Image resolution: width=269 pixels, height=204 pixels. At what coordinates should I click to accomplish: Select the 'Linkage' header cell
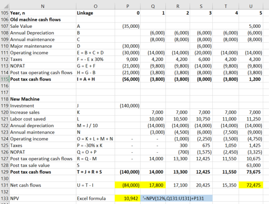pyautogui.click(x=96, y=13)
